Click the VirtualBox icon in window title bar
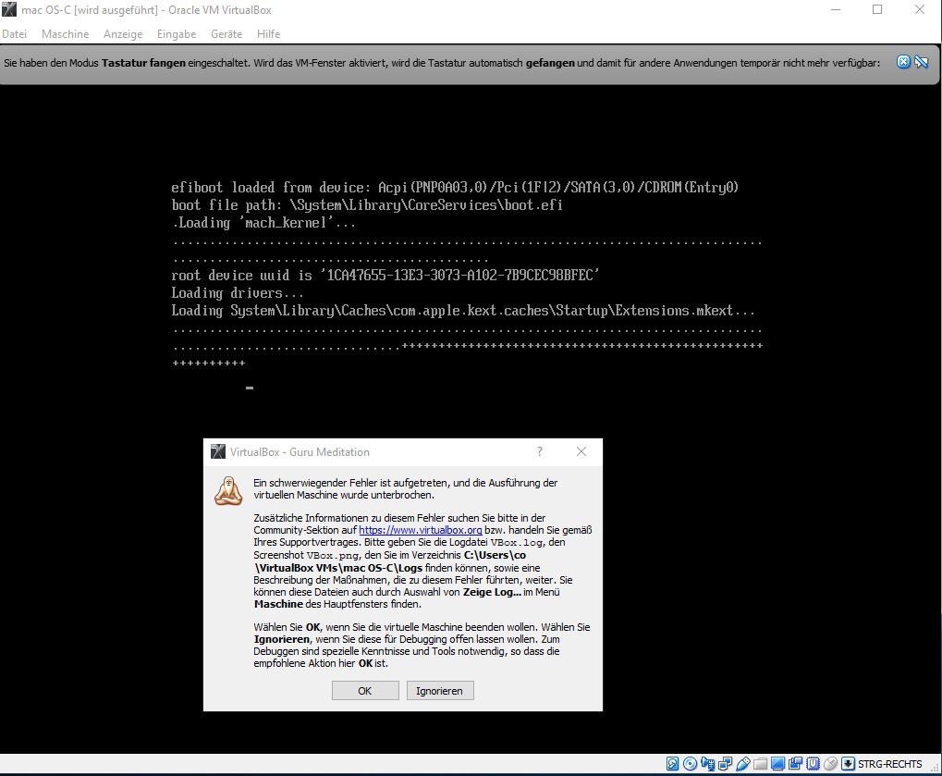942x776 pixels. pos(9,9)
